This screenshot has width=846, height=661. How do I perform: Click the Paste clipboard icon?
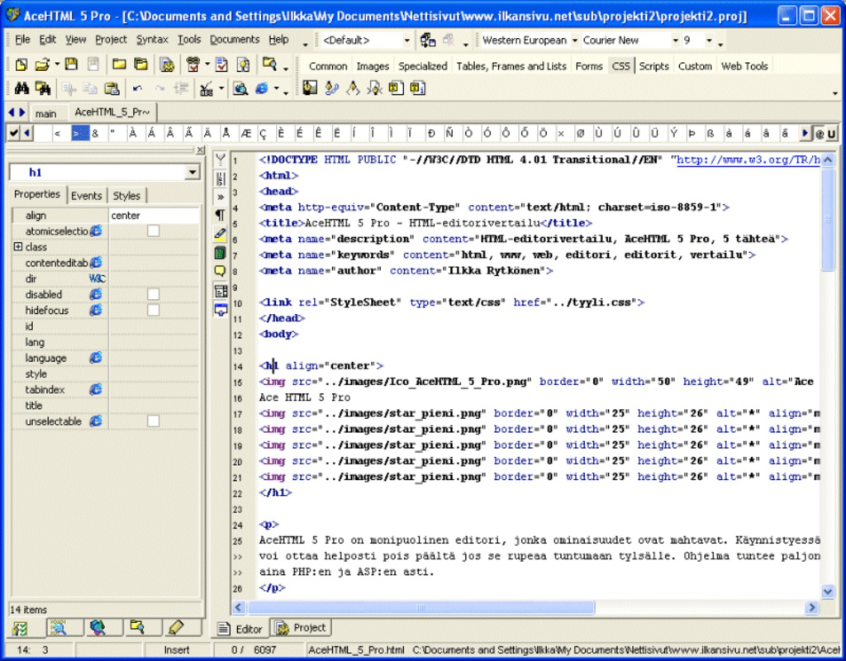[x=112, y=88]
